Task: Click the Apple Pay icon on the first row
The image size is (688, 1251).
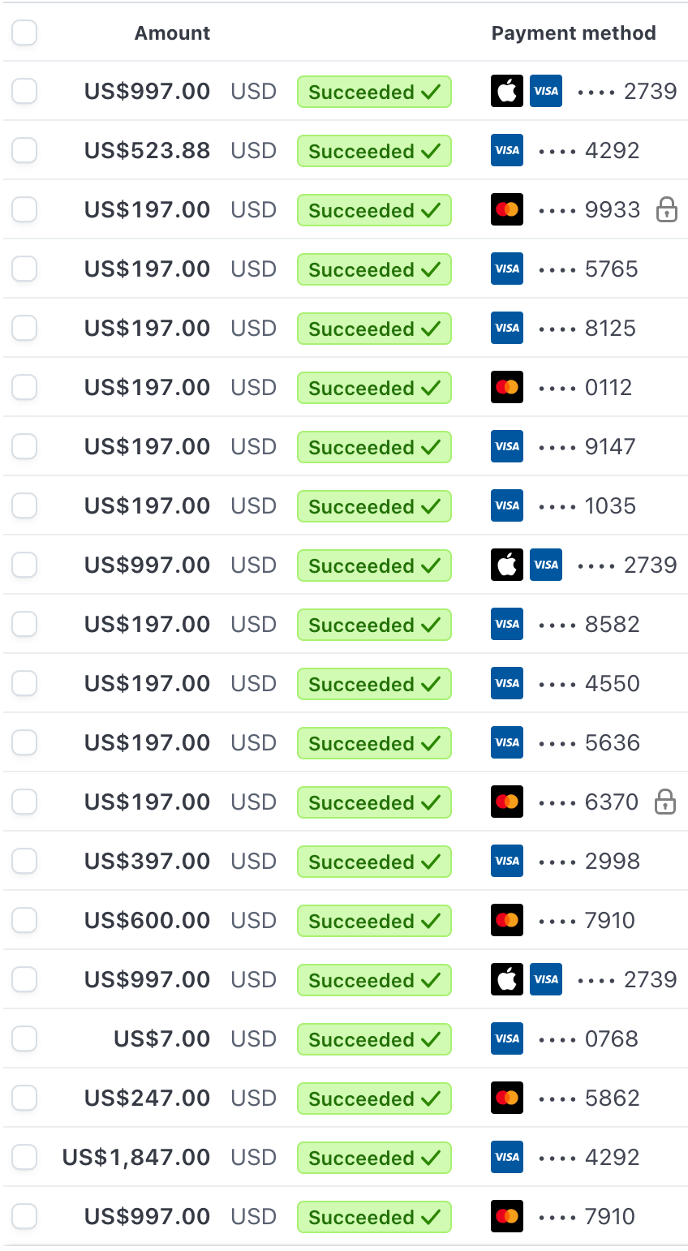Action: (506, 92)
